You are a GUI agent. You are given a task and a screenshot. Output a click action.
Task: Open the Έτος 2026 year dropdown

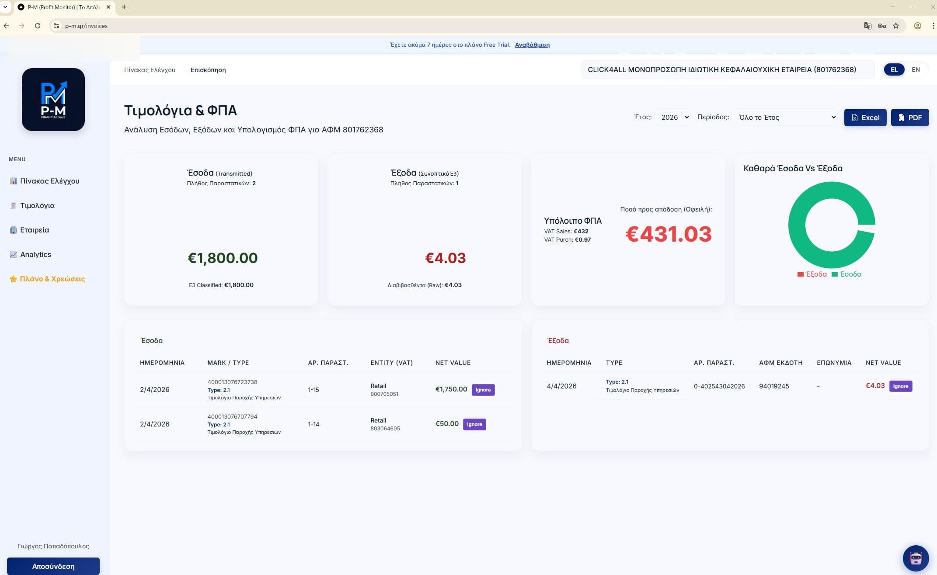click(672, 117)
